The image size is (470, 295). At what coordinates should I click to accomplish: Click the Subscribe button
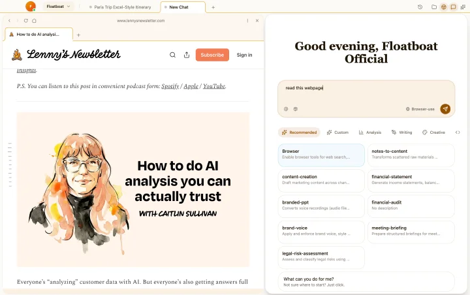(x=212, y=55)
